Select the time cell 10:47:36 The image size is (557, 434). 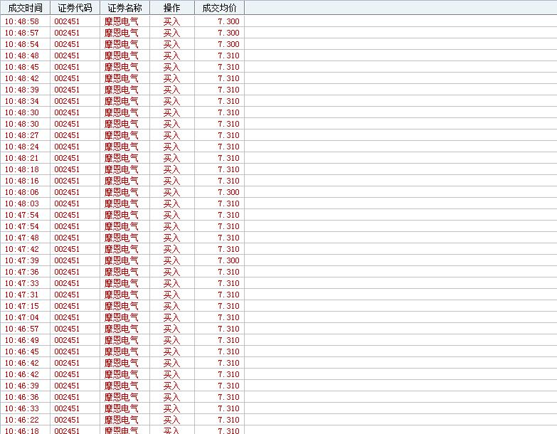(21, 272)
